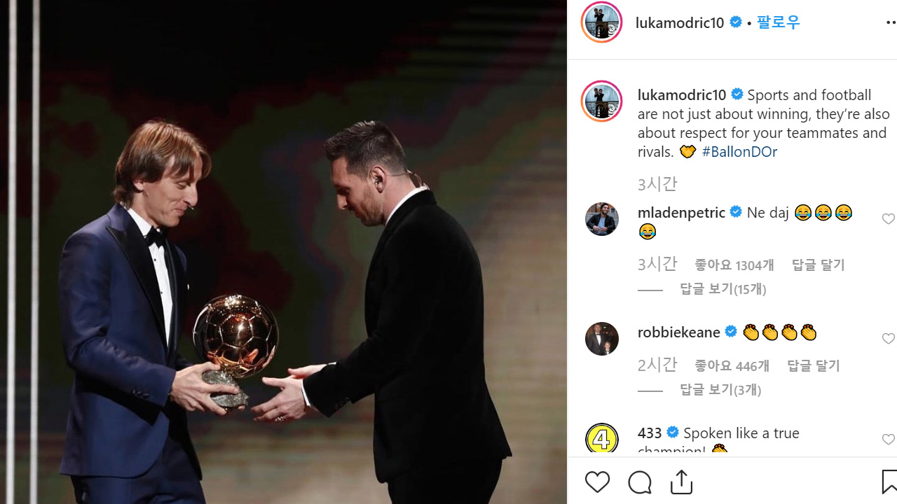Open the #BallonDOr hashtag link
This screenshot has width=897, height=504.
pyautogui.click(x=739, y=152)
